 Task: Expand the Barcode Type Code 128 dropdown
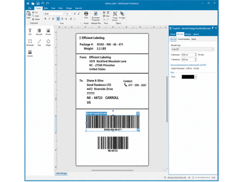(192, 49)
